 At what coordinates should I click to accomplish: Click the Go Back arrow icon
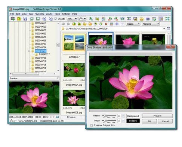64,24
